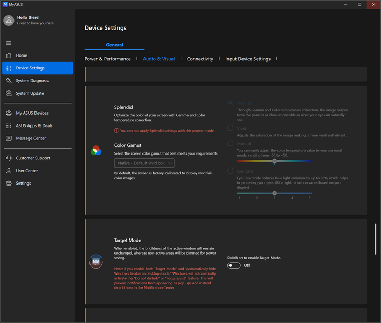Click the vertical scrollbar thumb

[x=376, y=239]
